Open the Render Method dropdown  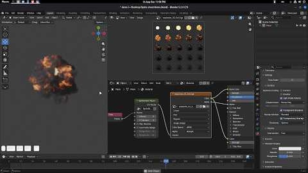(292, 114)
